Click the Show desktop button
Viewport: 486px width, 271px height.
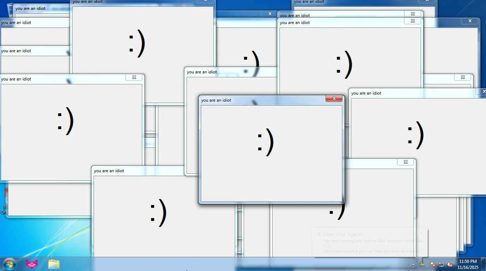click(x=484, y=264)
